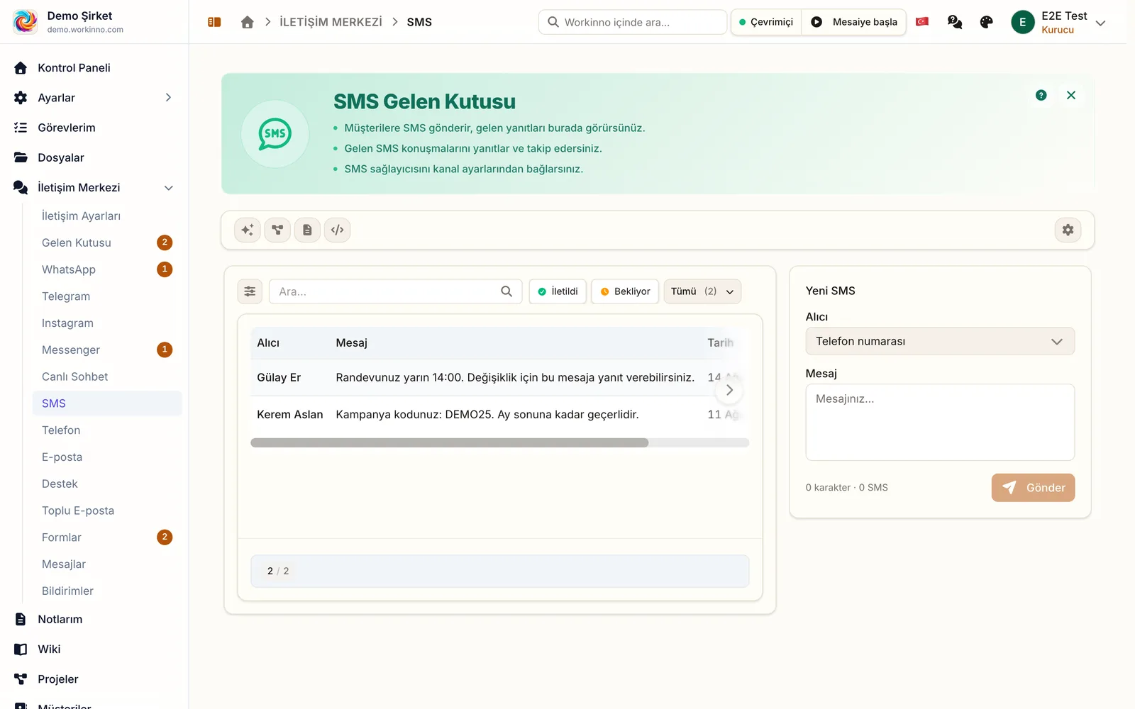Click İLETİŞİM MERKEZİ breadcrumb link
1135x709 pixels.
pos(331,22)
